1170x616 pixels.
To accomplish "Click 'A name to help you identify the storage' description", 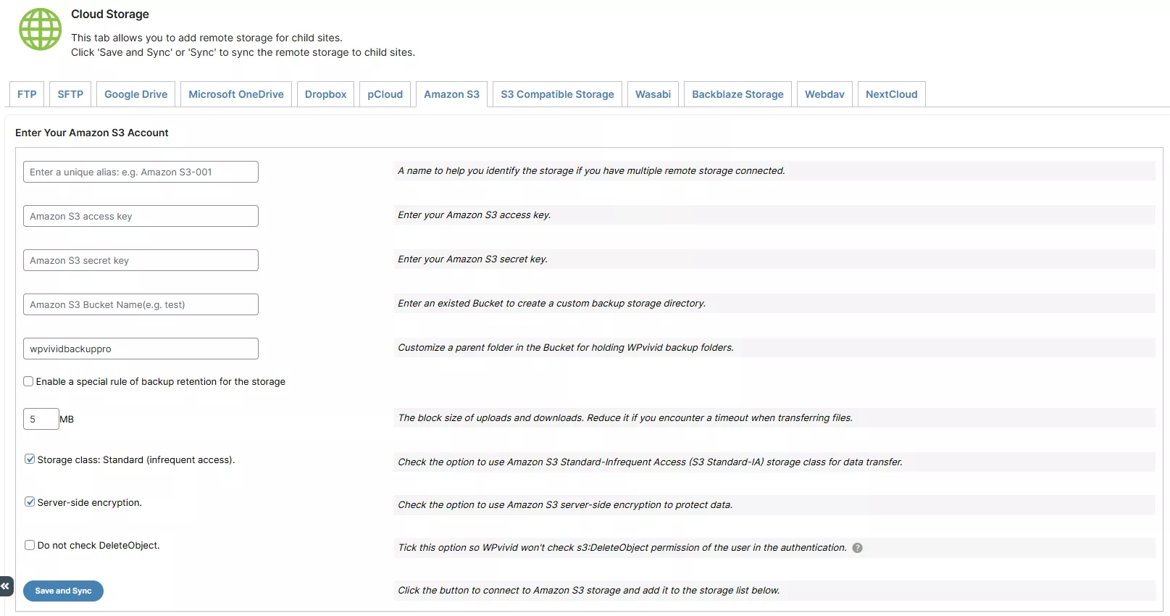I will point(591,171).
